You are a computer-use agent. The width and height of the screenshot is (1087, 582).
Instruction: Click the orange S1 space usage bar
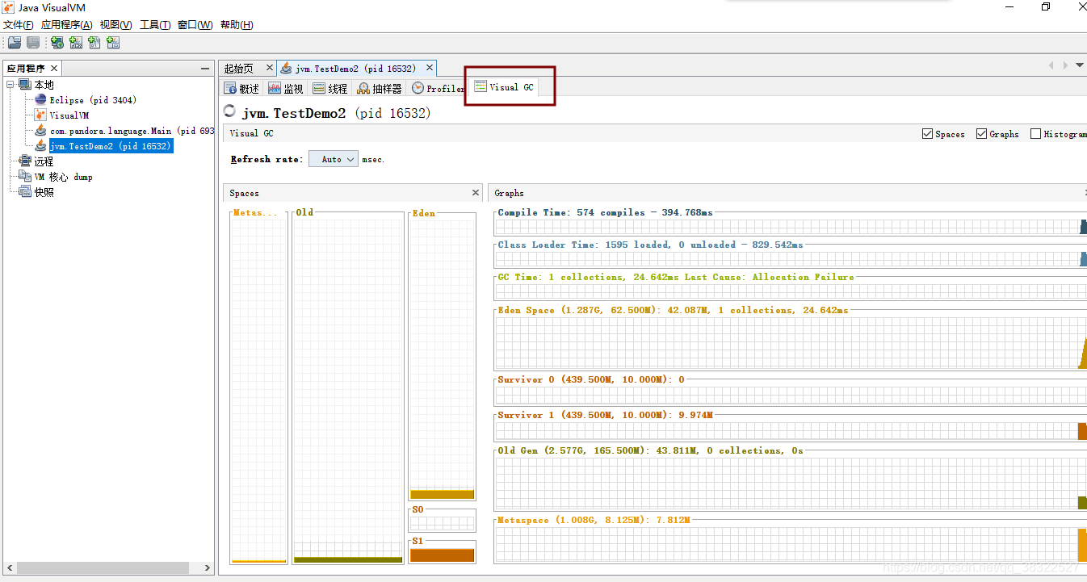(442, 555)
